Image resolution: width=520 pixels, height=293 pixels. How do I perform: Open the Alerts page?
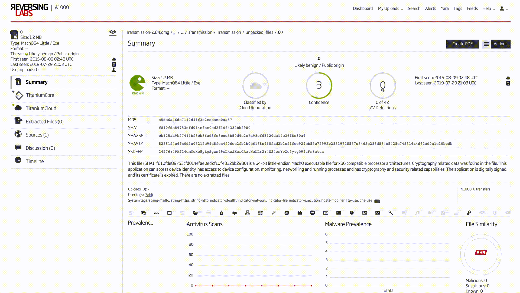[430, 9]
